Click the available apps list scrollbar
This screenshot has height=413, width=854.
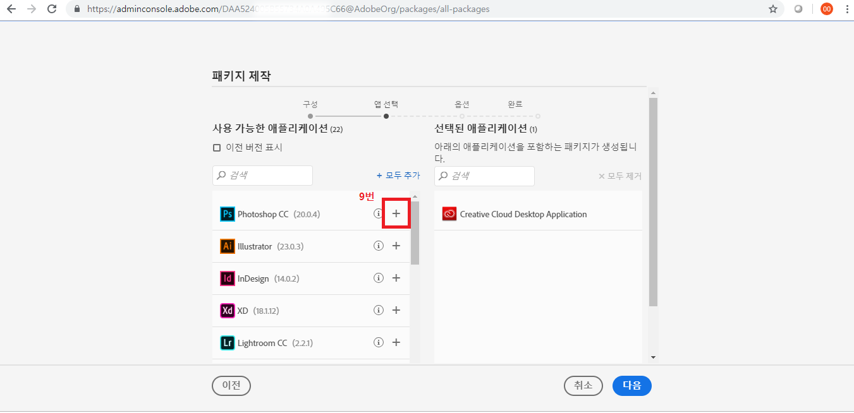tap(415, 232)
